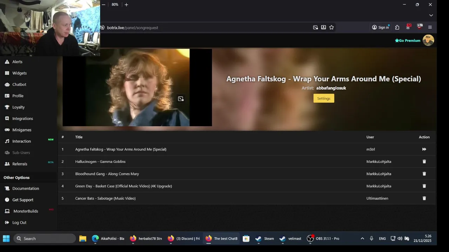The width and height of the screenshot is (449, 252).
Task: Open MonsterBuilds laptop icon link
Action: 7,211
